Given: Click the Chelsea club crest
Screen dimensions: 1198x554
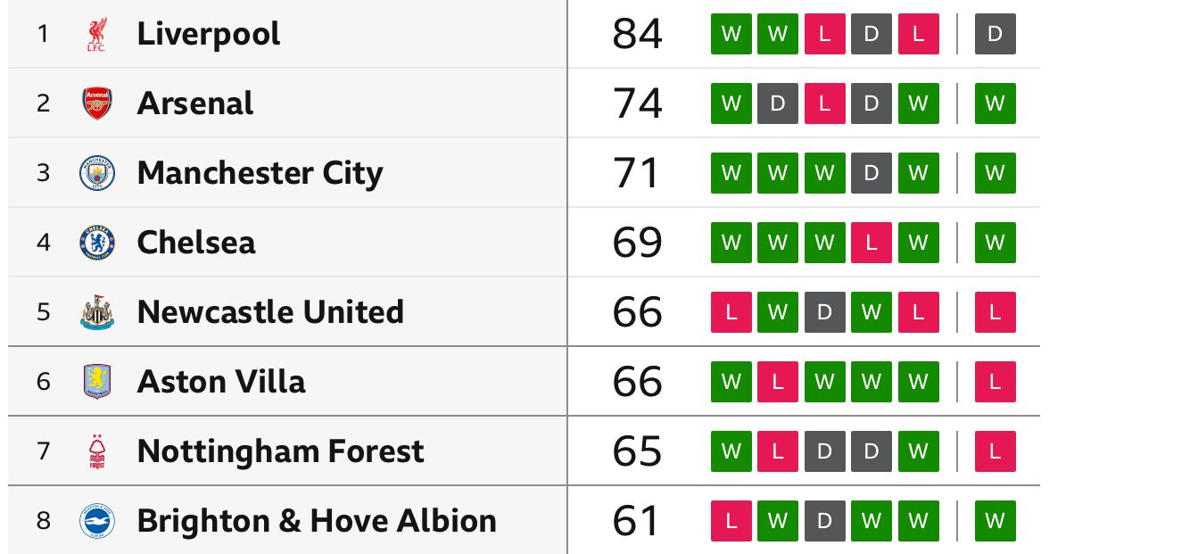Looking at the screenshot, I should (96, 243).
